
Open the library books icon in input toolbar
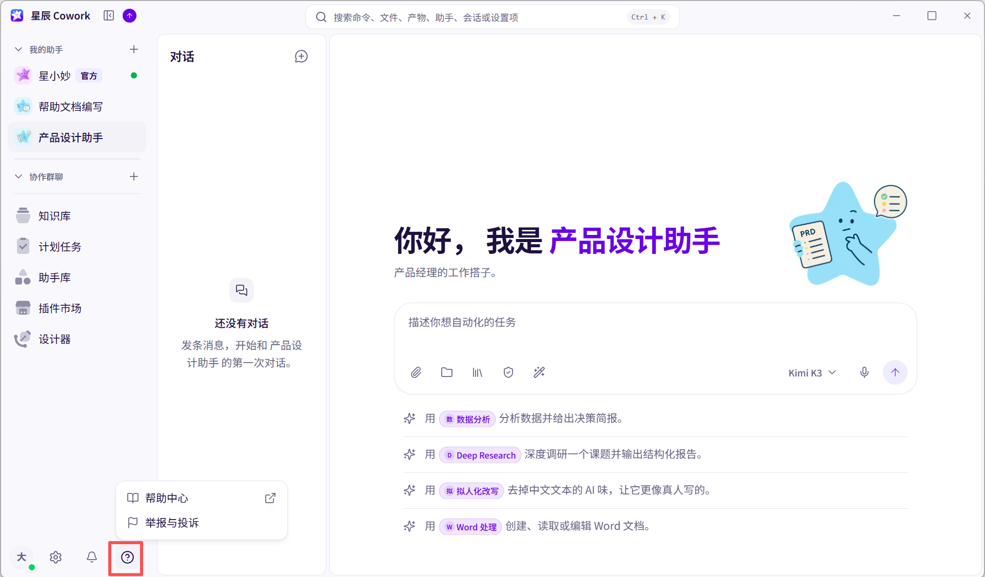(x=478, y=372)
